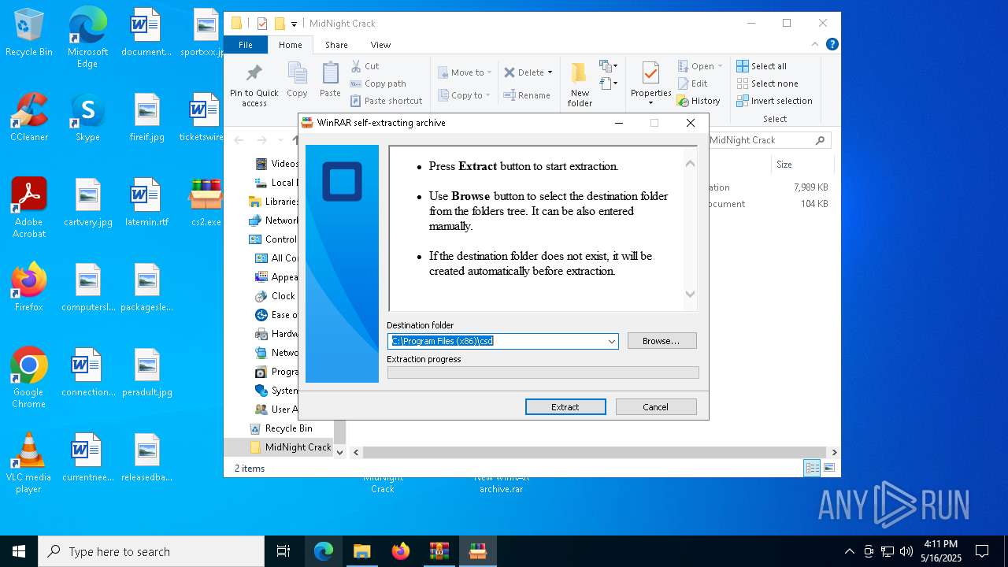The height and width of the screenshot is (567, 1008).
Task: Open Firefox desktop icon
Action: [29, 287]
